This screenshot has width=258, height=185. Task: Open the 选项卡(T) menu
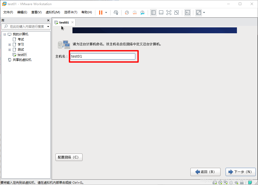coord(71,12)
